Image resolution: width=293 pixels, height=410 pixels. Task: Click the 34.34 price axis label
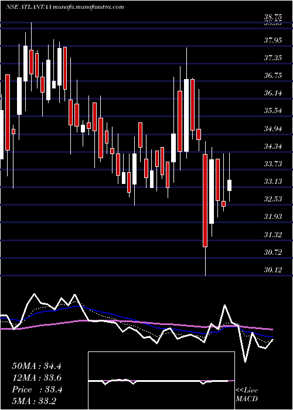pos(273,146)
